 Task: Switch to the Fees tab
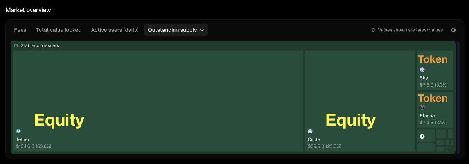pos(20,30)
